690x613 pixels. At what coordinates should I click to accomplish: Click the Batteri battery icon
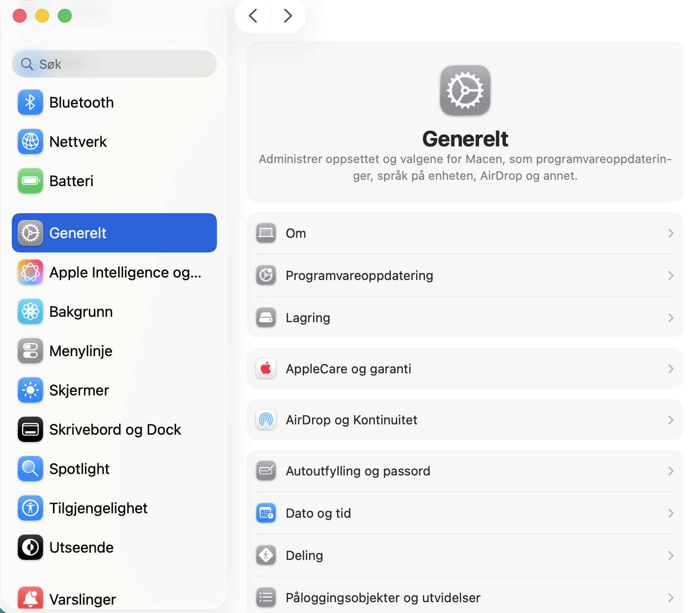point(30,181)
